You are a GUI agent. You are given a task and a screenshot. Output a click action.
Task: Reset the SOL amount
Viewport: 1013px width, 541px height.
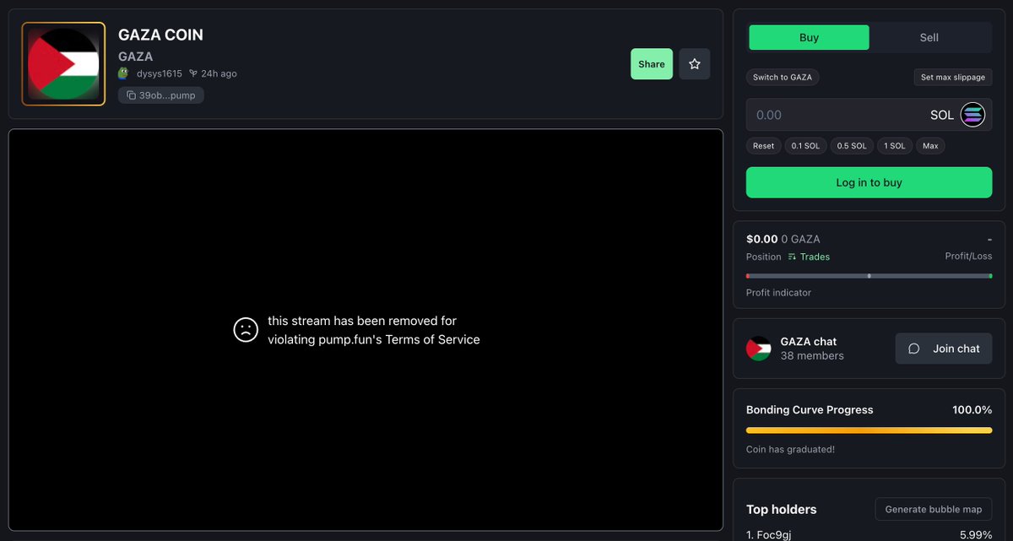click(763, 146)
